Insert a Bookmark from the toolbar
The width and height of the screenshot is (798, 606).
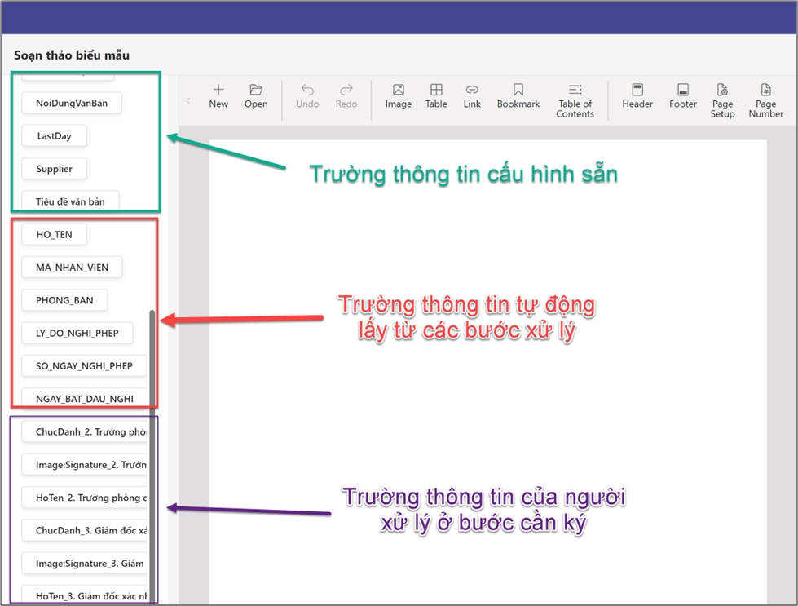coord(518,91)
